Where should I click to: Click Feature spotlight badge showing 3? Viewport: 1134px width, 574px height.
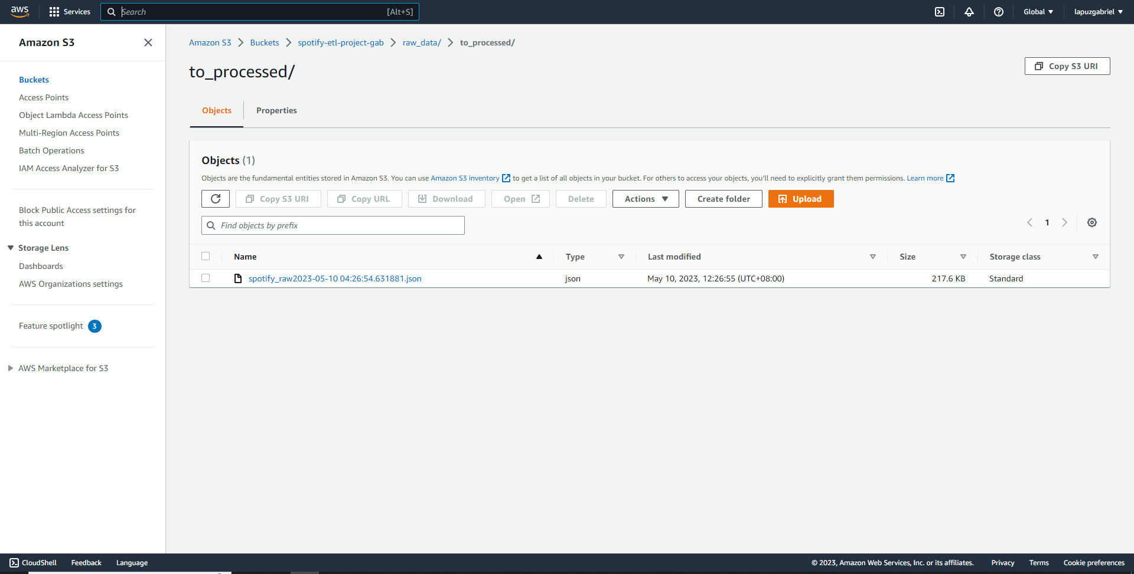pyautogui.click(x=94, y=326)
